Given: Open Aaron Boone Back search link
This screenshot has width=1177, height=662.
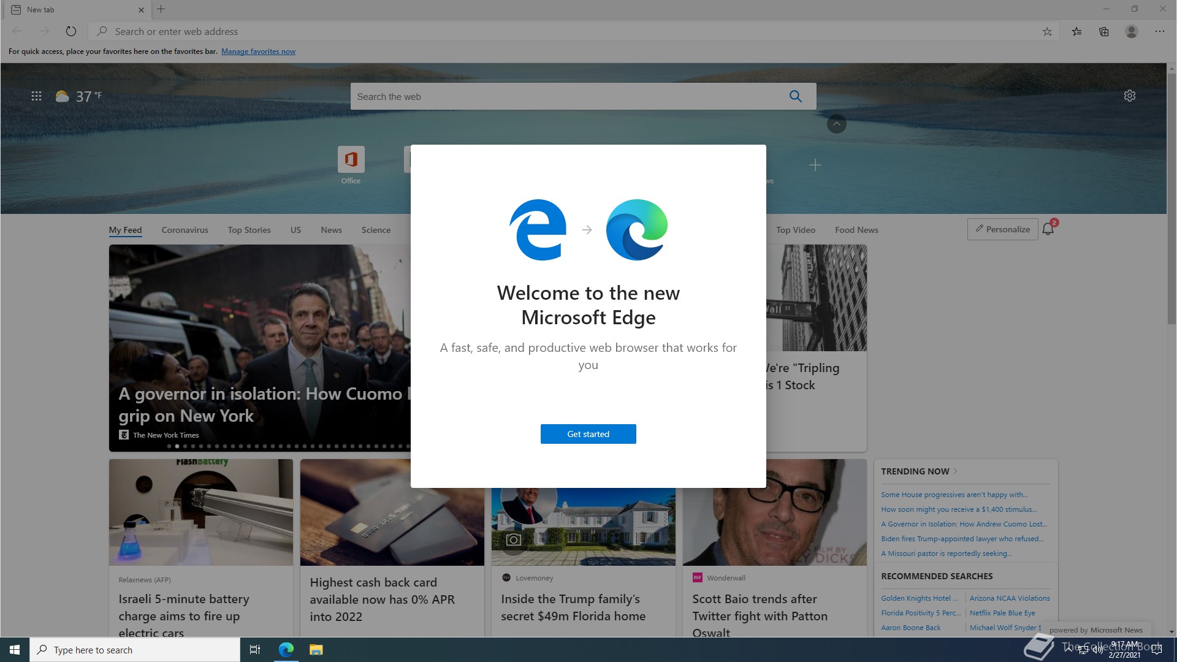Looking at the screenshot, I should coord(910,628).
